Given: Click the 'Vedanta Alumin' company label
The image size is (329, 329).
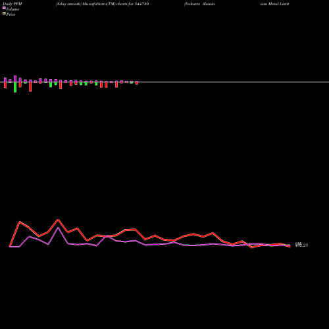Looking at the screenshot, I should (199, 4).
